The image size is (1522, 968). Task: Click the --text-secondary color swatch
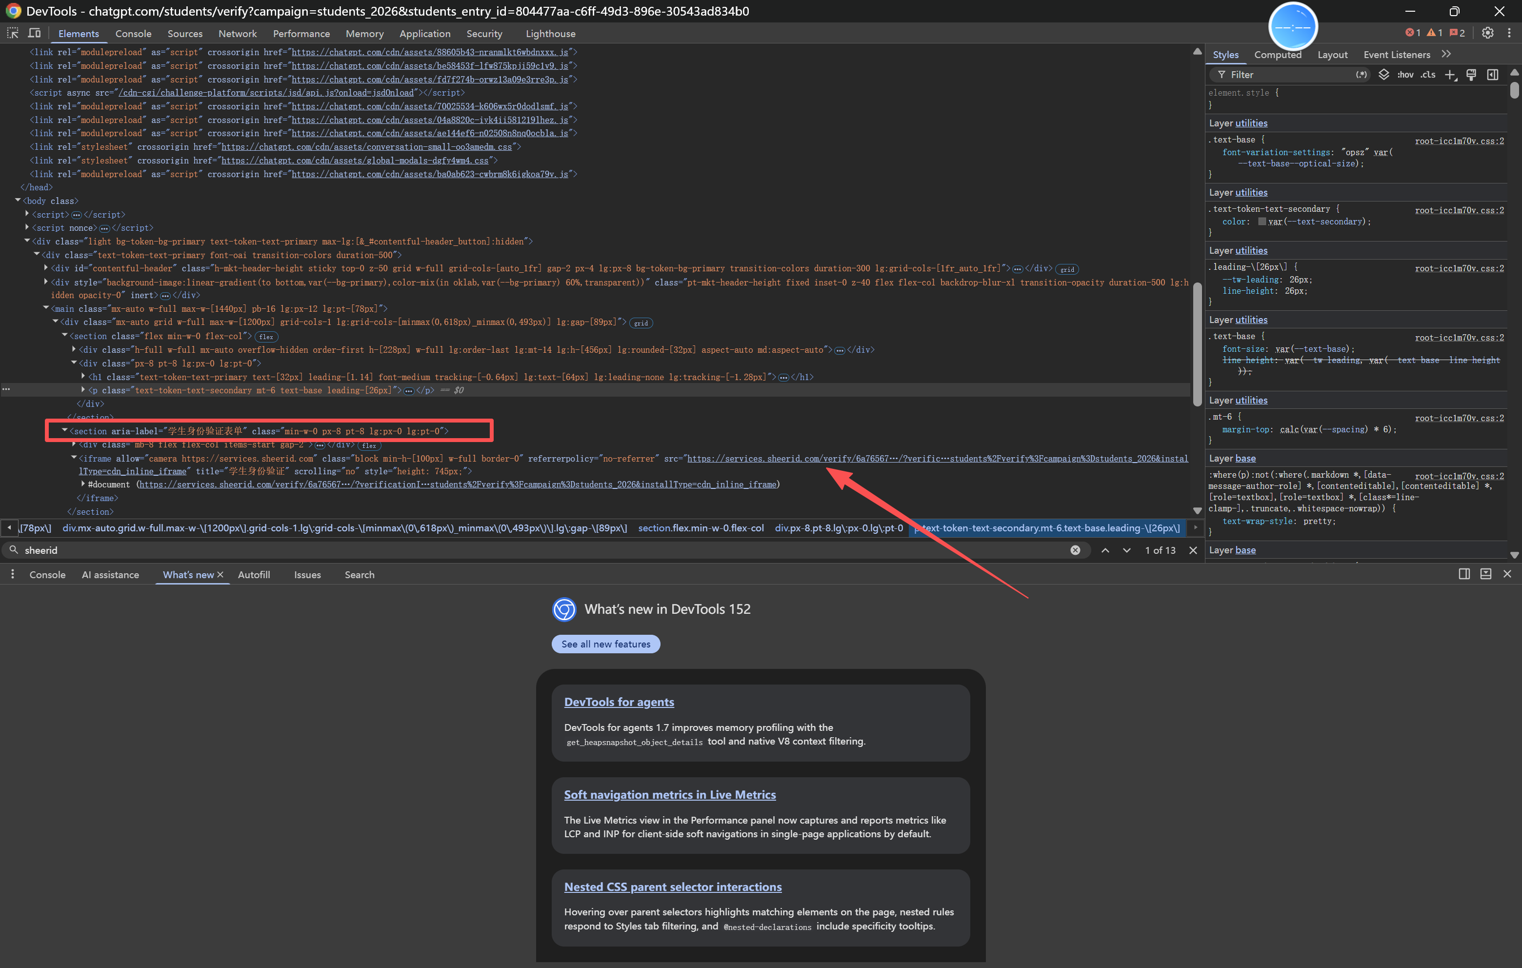click(1262, 222)
